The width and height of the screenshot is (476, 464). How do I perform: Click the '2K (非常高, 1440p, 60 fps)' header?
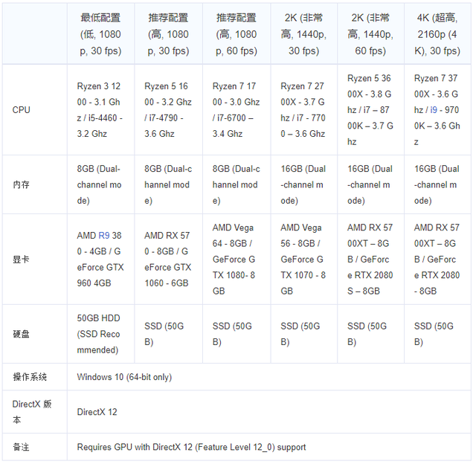tap(370, 34)
